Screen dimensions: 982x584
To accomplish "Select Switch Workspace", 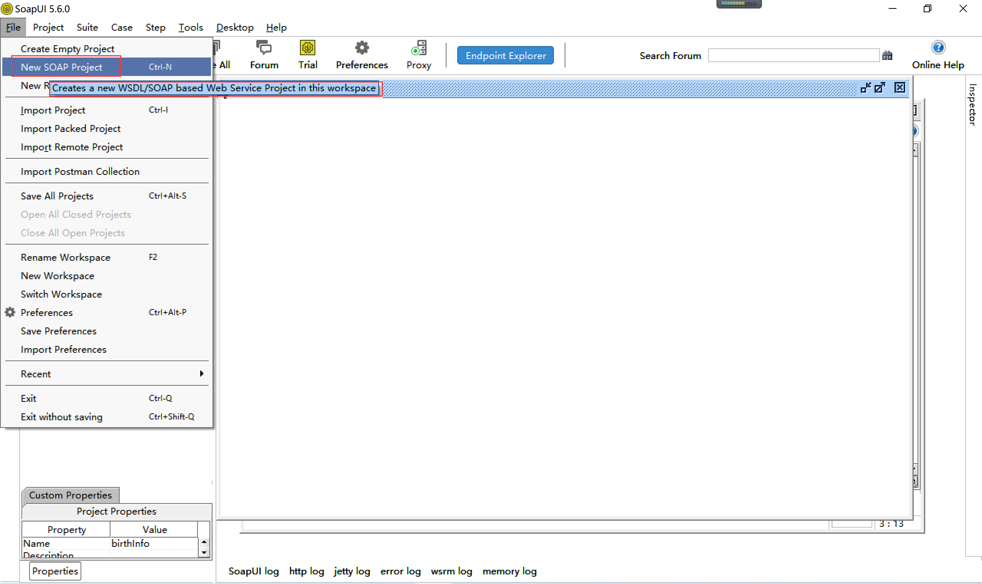I will [x=106, y=294].
